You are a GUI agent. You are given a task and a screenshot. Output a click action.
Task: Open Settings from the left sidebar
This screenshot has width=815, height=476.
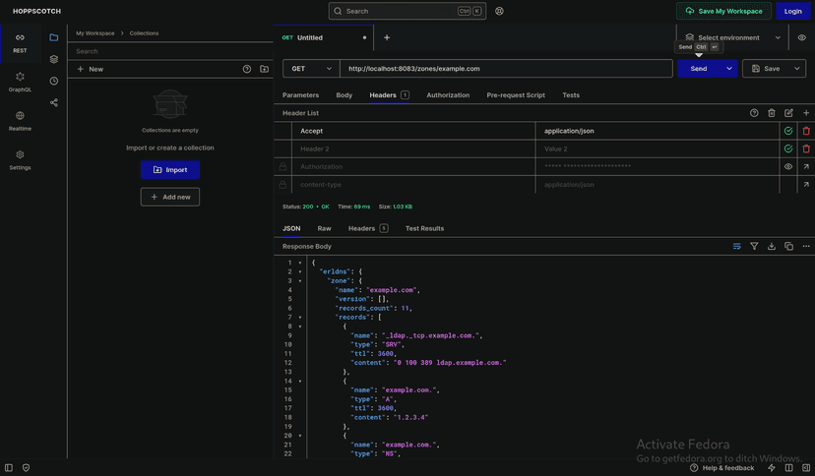tap(20, 159)
